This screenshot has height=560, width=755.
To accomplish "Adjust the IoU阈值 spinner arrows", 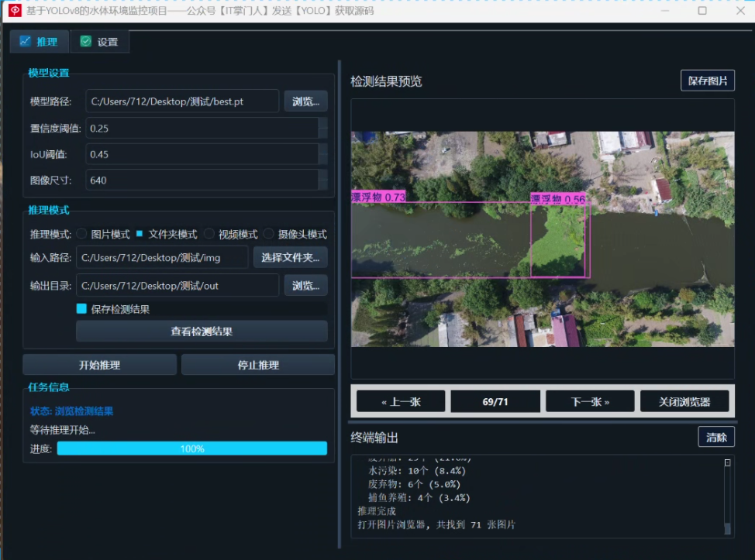I will [323, 154].
